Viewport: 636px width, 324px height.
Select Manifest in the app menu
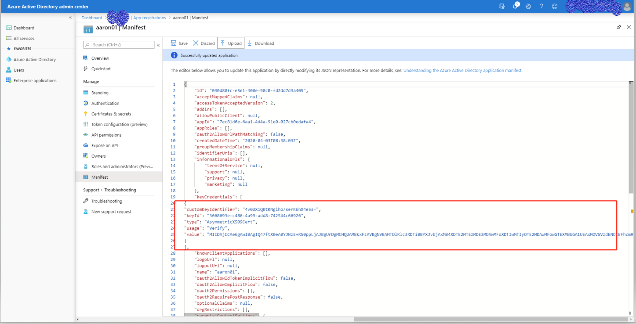(x=119, y=177)
